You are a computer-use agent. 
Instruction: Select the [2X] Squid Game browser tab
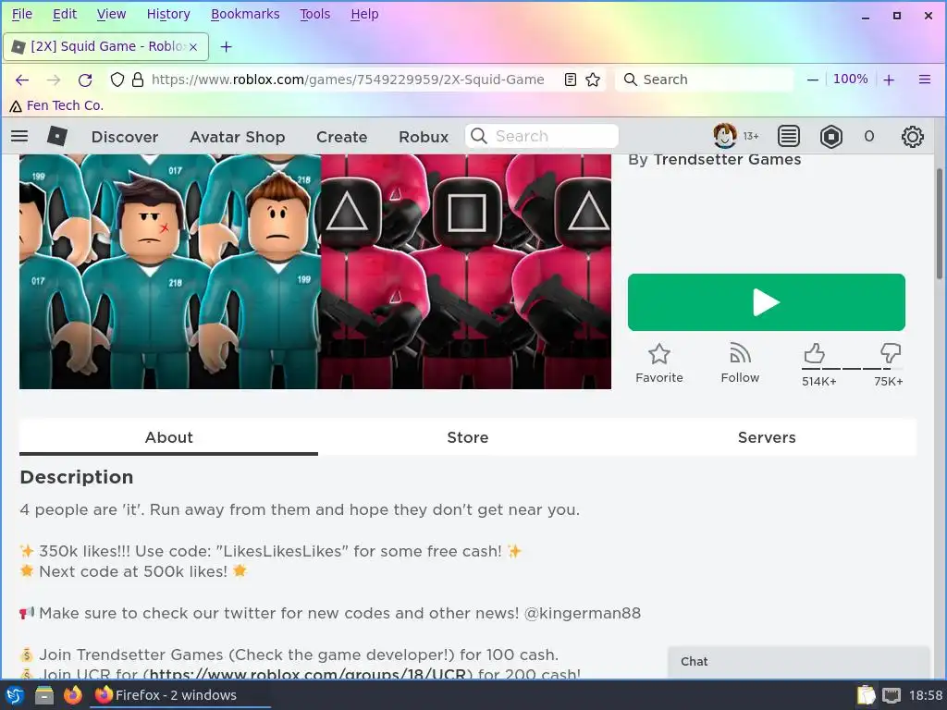click(x=105, y=46)
